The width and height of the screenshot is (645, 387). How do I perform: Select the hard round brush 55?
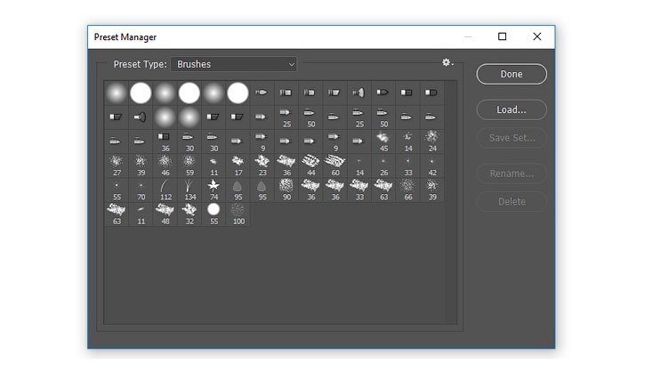coord(214,214)
